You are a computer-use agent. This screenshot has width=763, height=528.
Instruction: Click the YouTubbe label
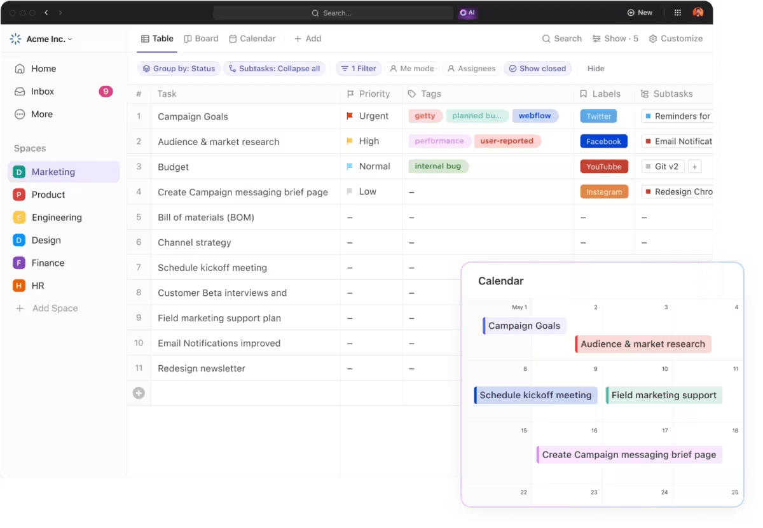pyautogui.click(x=604, y=167)
